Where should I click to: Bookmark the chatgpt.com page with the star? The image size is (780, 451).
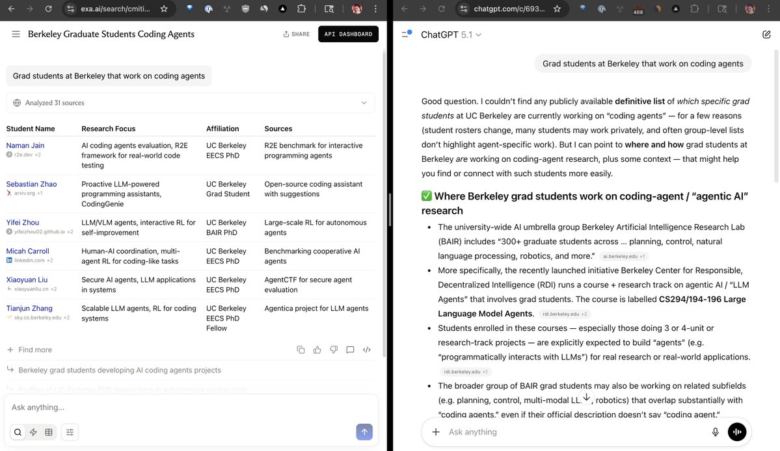click(557, 8)
